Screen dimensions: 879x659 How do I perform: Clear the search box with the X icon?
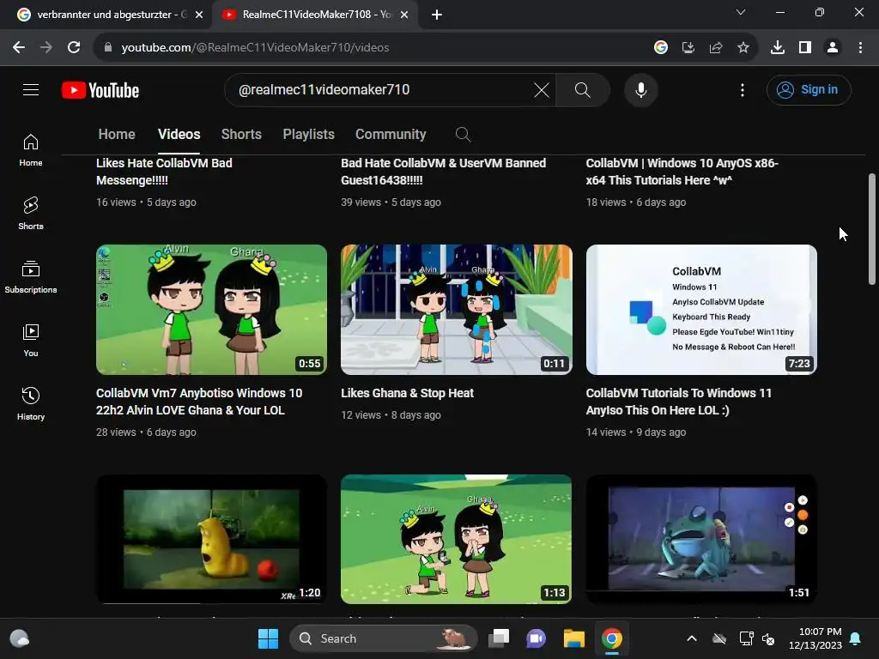click(x=542, y=89)
